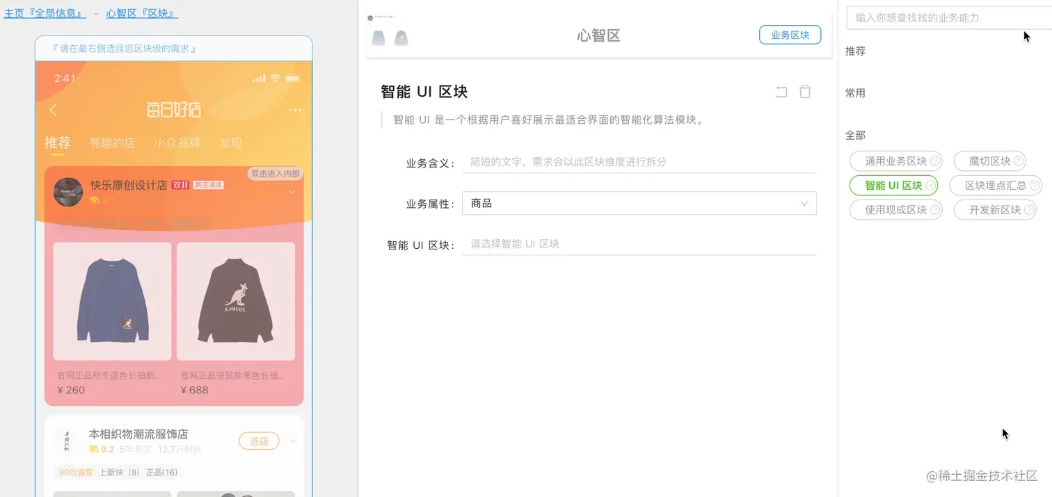This screenshot has width=1052, height=497.
Task: Tap the back chevron in the phone preview
Action: click(x=54, y=110)
